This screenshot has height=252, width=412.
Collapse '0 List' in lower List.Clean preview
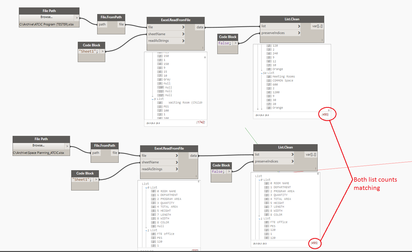click(x=259, y=180)
